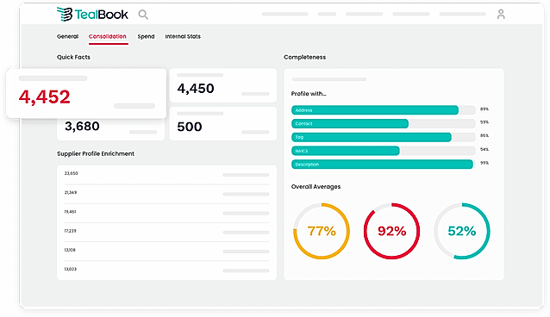Click the teal 52% average ring
The height and width of the screenshot is (317, 550).
click(462, 231)
